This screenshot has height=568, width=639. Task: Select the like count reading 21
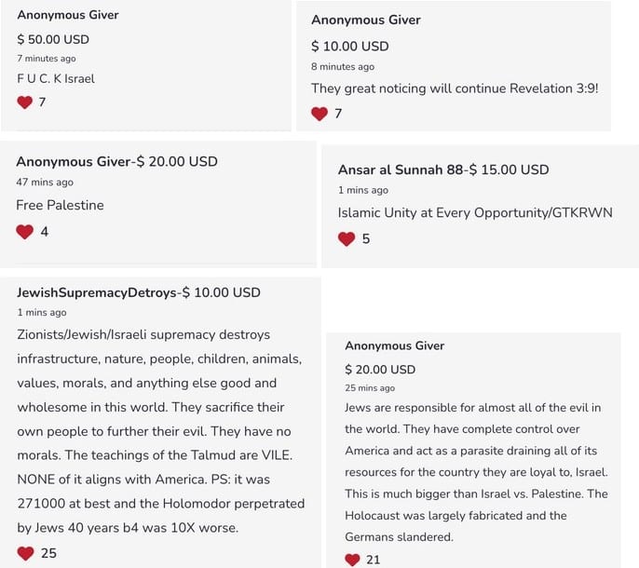(373, 560)
